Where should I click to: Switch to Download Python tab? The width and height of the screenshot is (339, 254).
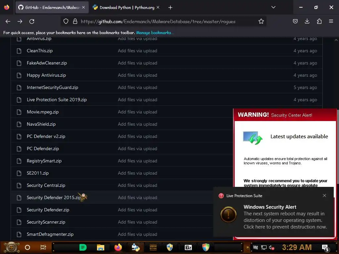click(126, 8)
